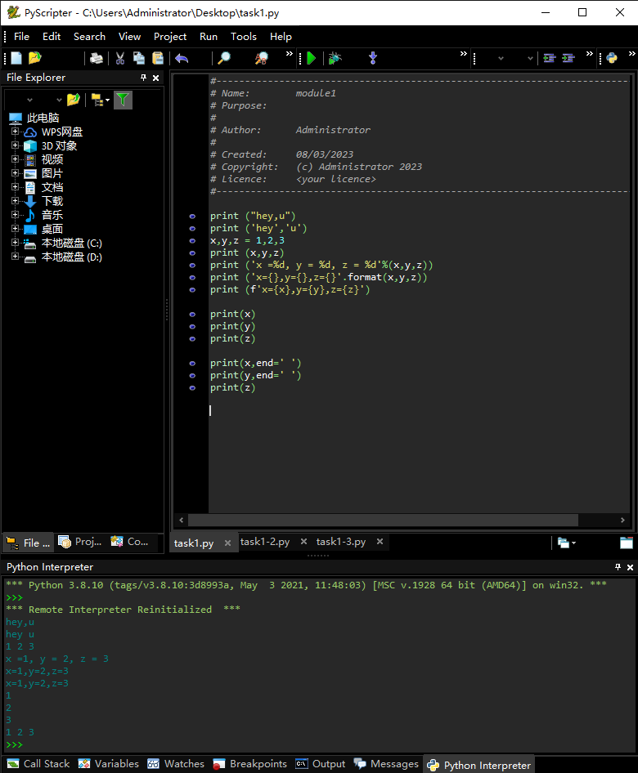Expand the WPS网盘 tree node
The width and height of the screenshot is (638, 773).
[15, 132]
